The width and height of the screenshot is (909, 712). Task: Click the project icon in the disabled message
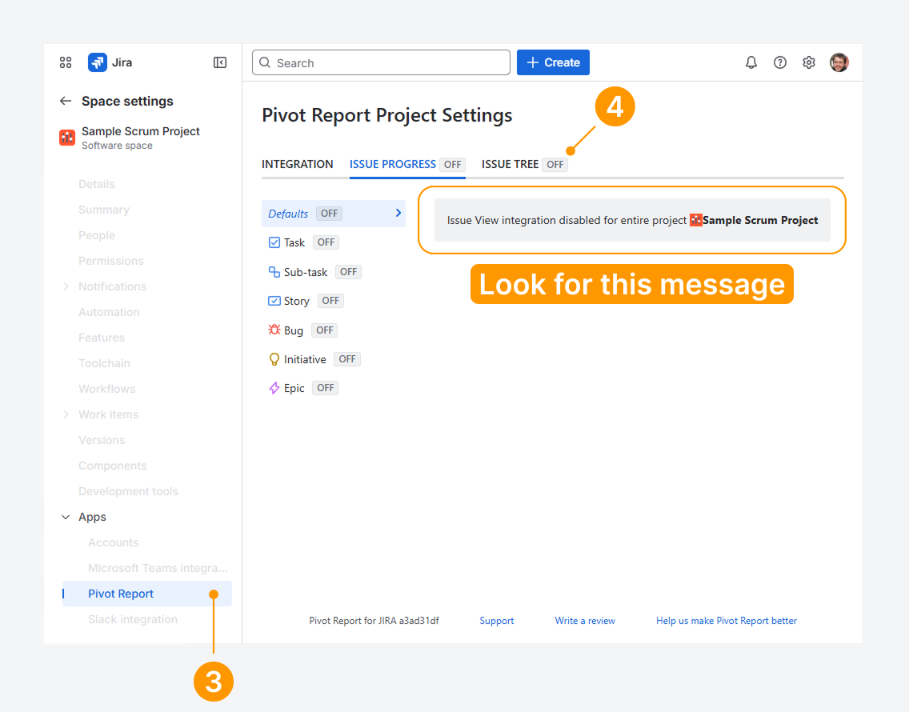[695, 220]
